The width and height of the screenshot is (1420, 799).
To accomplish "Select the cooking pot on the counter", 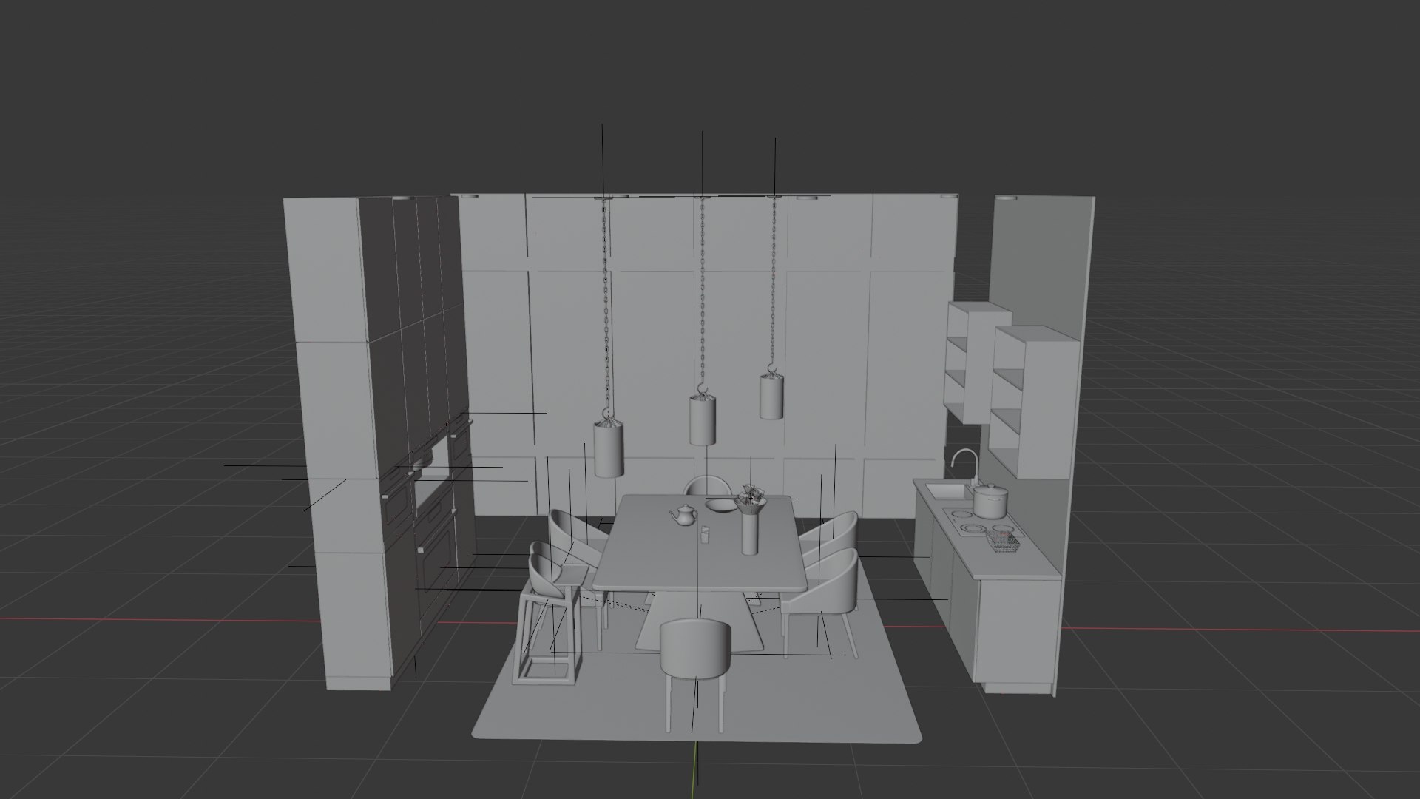I will pos(990,501).
